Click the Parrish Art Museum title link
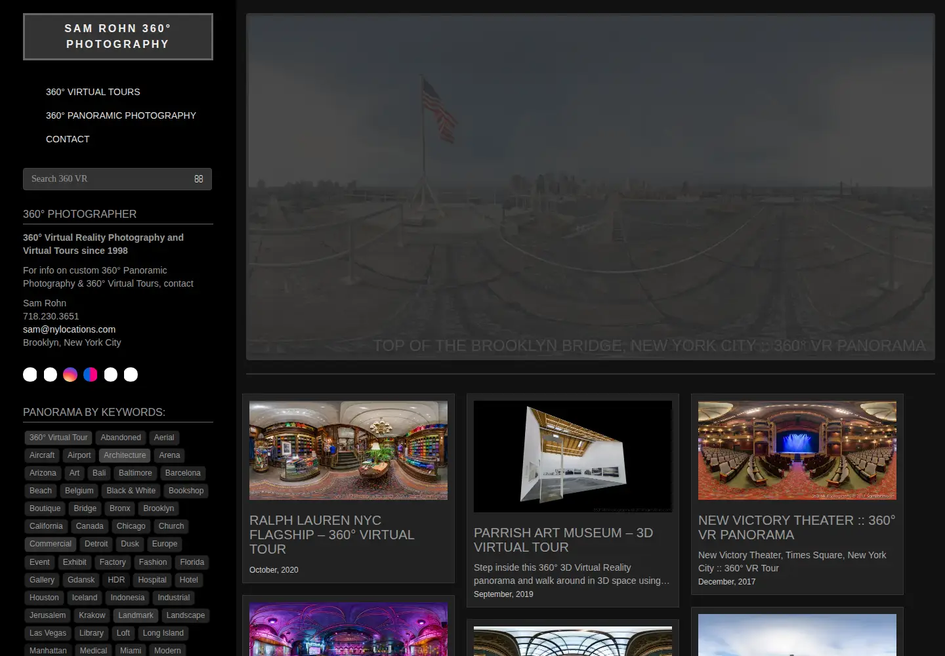Image resolution: width=945 pixels, height=656 pixels. (564, 540)
